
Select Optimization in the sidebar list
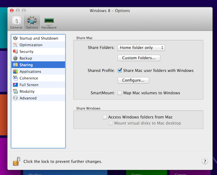(38, 45)
